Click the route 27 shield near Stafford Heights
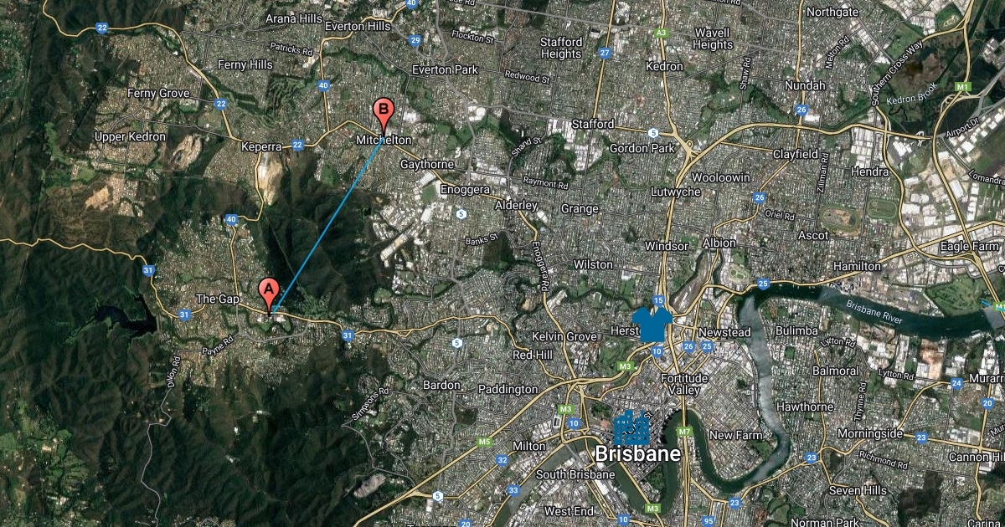This screenshot has height=527, width=1005. [605, 53]
